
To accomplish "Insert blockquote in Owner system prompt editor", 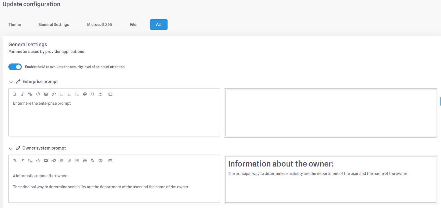I will 30,161.
